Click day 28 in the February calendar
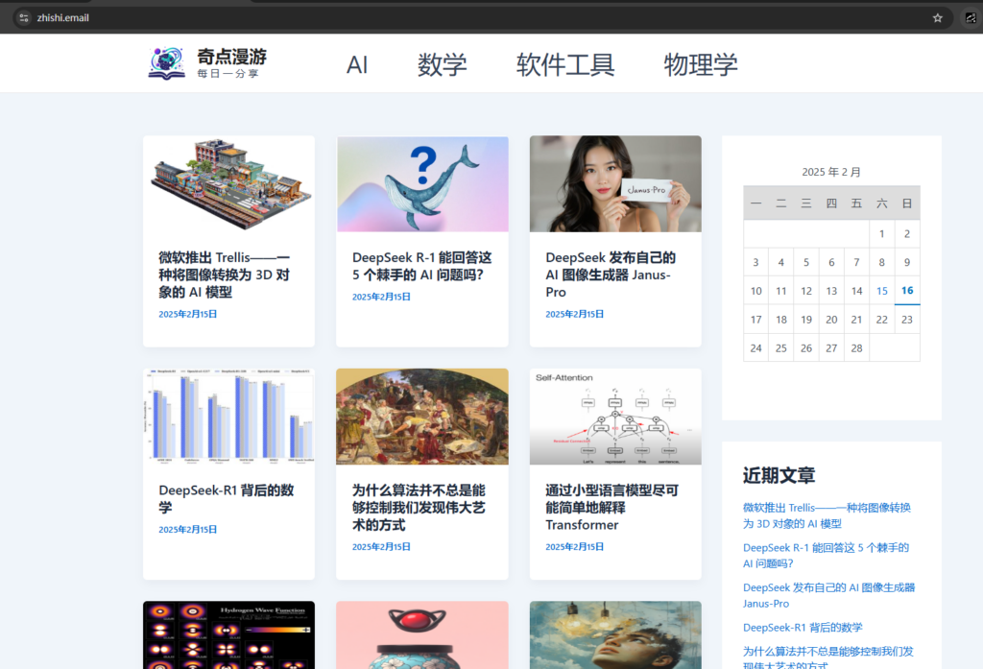Image resolution: width=983 pixels, height=669 pixels. (856, 348)
